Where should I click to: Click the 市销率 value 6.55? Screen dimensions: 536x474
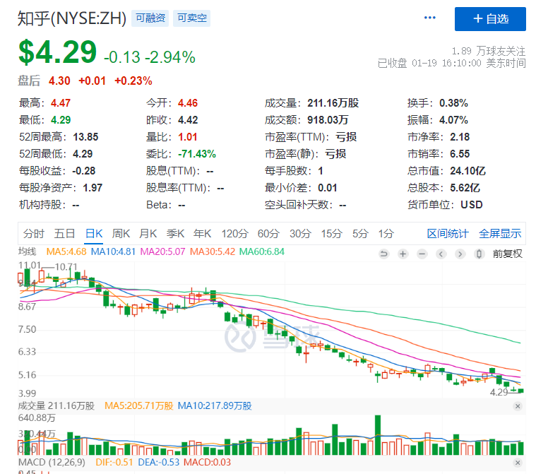[460, 154]
